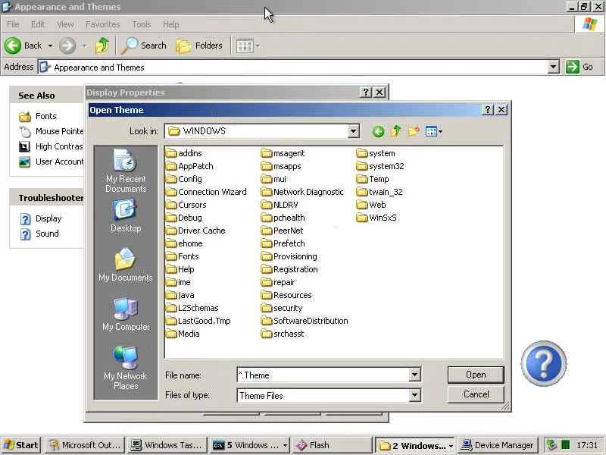Open the View Menu icon in Open Theme
606x455 pixels.
(x=430, y=131)
